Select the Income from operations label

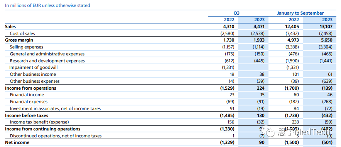(x=30, y=88)
